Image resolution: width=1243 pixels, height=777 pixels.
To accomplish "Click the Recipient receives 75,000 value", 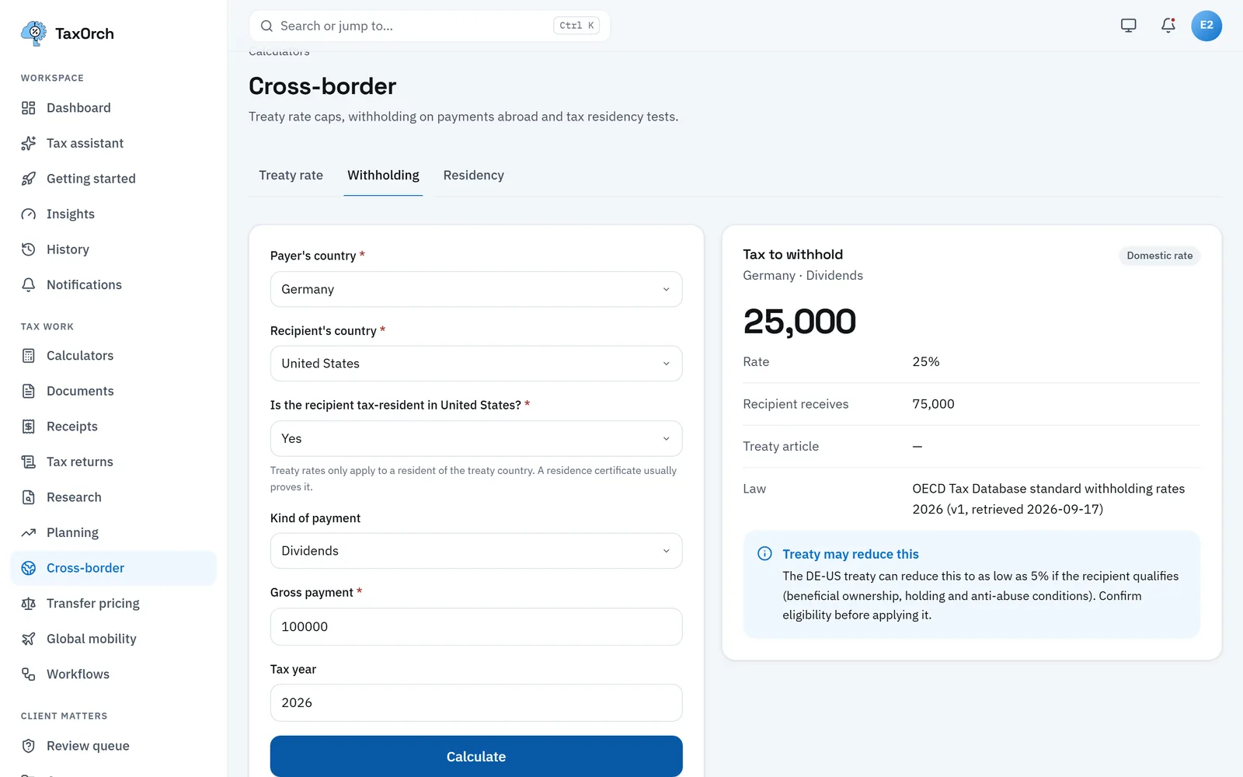I will pyautogui.click(x=933, y=404).
